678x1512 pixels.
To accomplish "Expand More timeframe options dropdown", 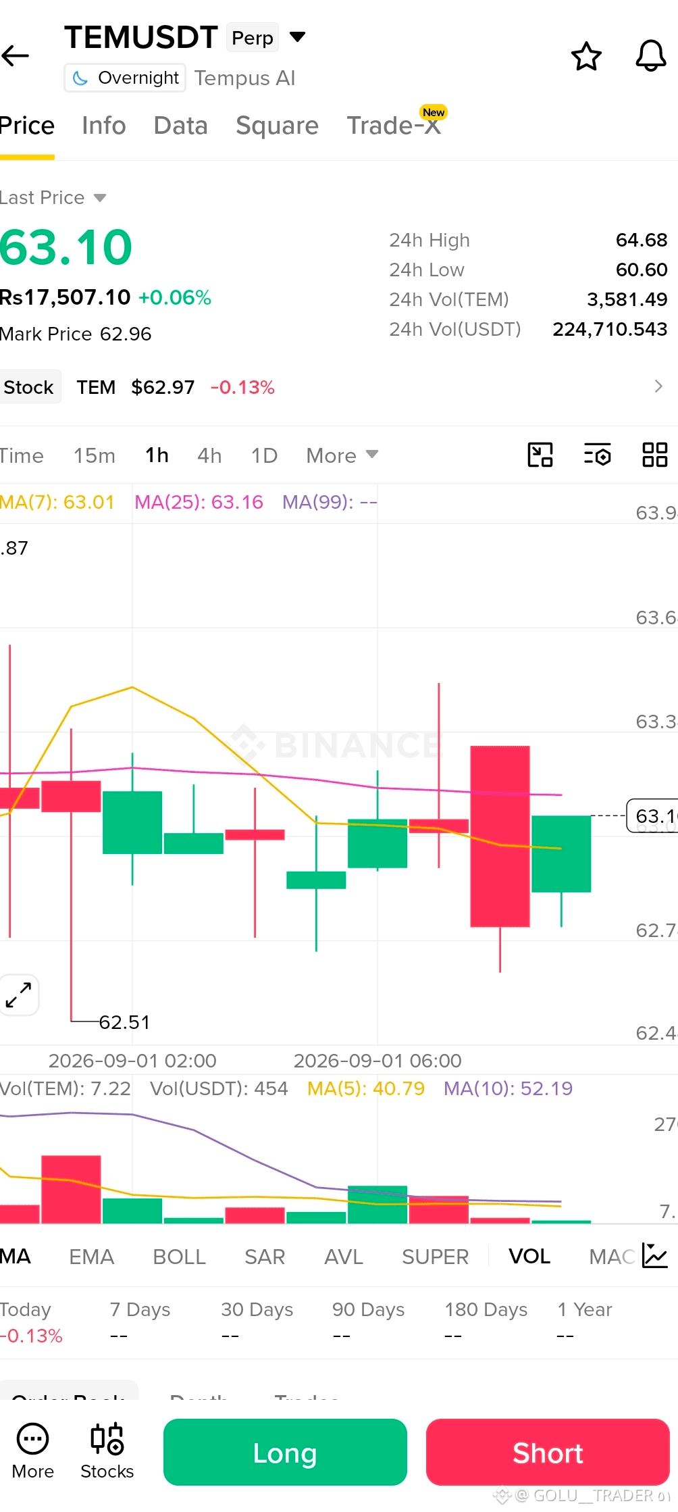I will click(342, 455).
